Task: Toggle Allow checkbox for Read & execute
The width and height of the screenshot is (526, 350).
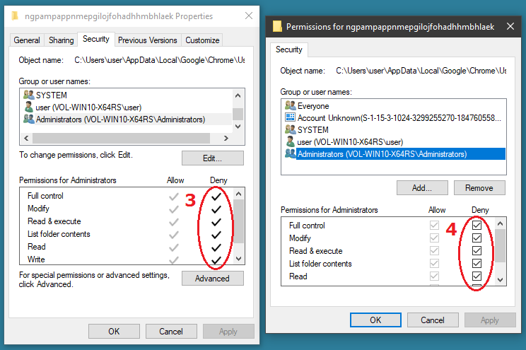Action: click(x=434, y=251)
